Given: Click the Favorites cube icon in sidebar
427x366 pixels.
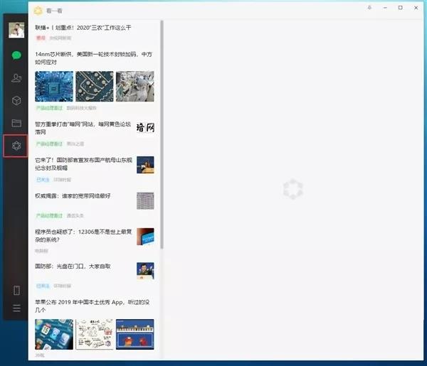Looking at the screenshot, I should (16, 100).
